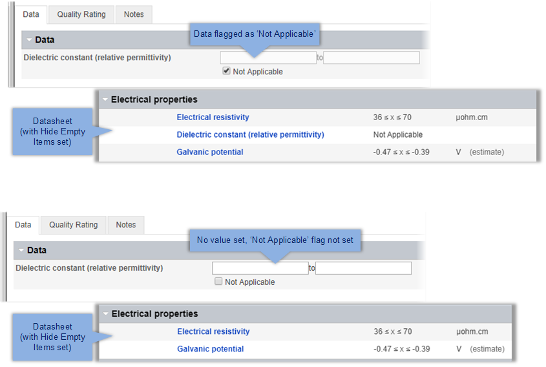Image resolution: width=546 pixels, height=367 pixels.
Task: Click Electrical resistivity link in upper datasheet
Action: click(213, 117)
